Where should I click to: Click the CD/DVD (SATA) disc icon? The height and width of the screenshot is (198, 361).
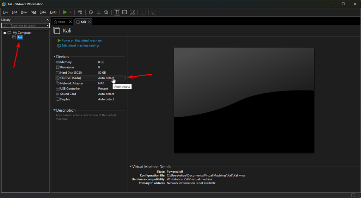click(57, 78)
